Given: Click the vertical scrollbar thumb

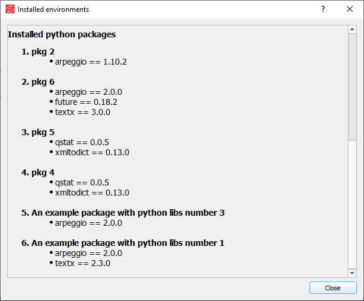Looking at the screenshot, I should [352, 86].
